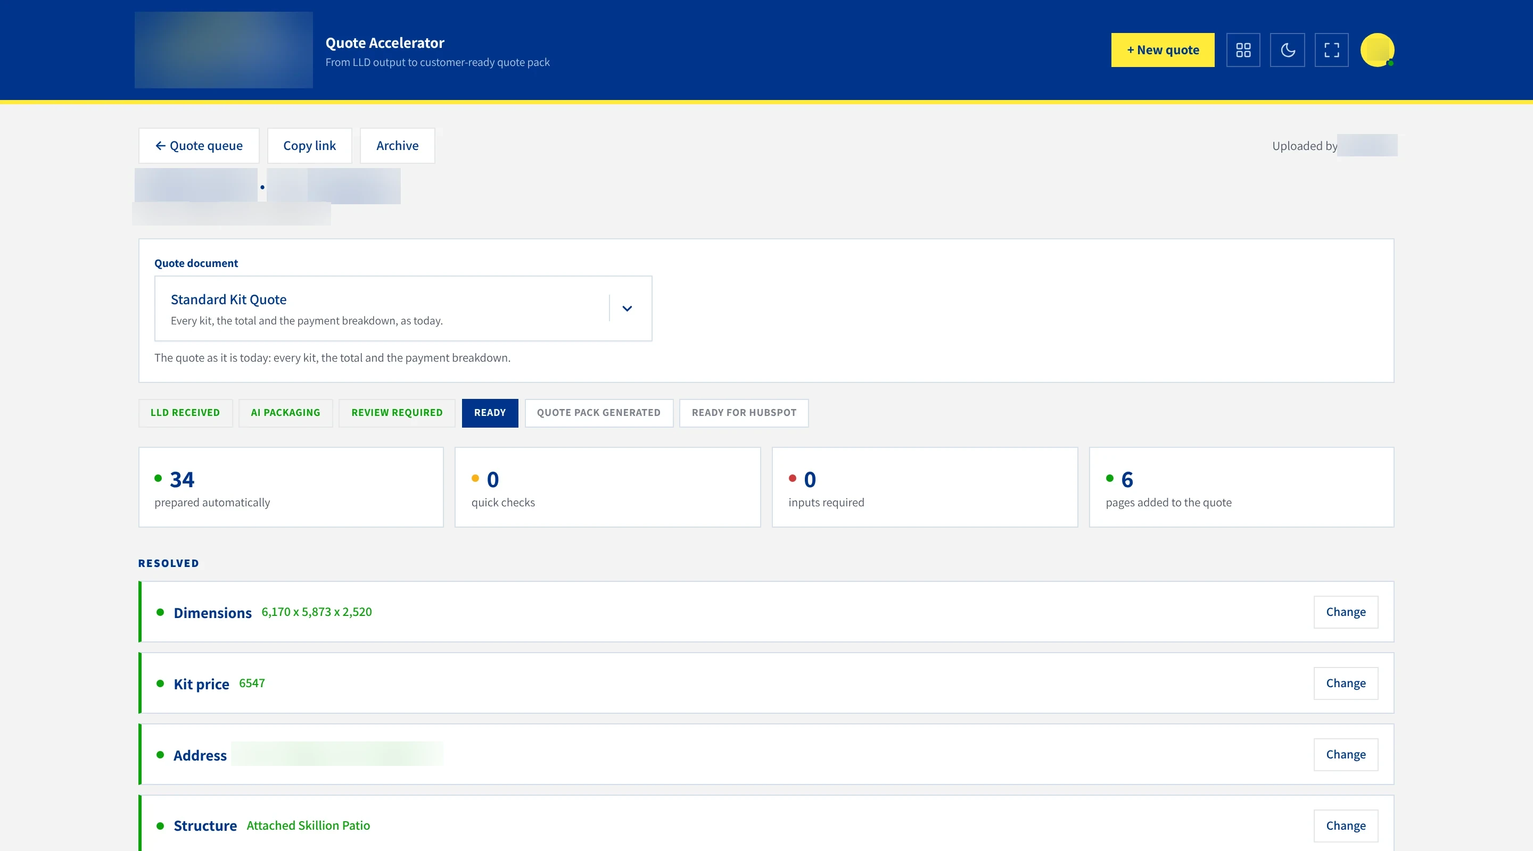The width and height of the screenshot is (1533, 851).
Task: Click the Quote Accelerator title
Action: tap(385, 43)
